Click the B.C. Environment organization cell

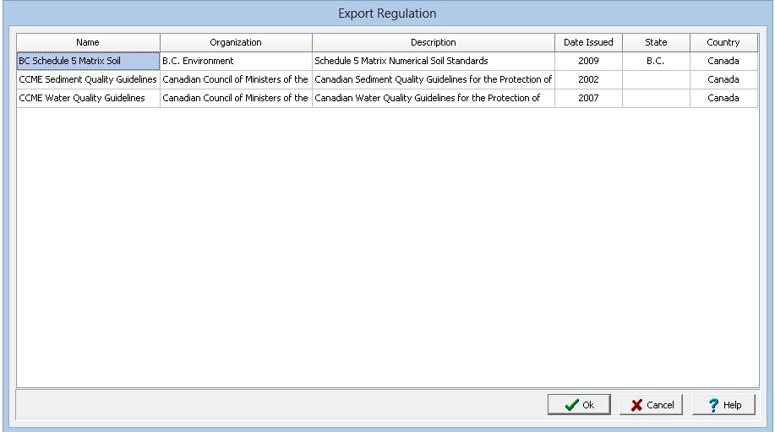pyautogui.click(x=236, y=61)
